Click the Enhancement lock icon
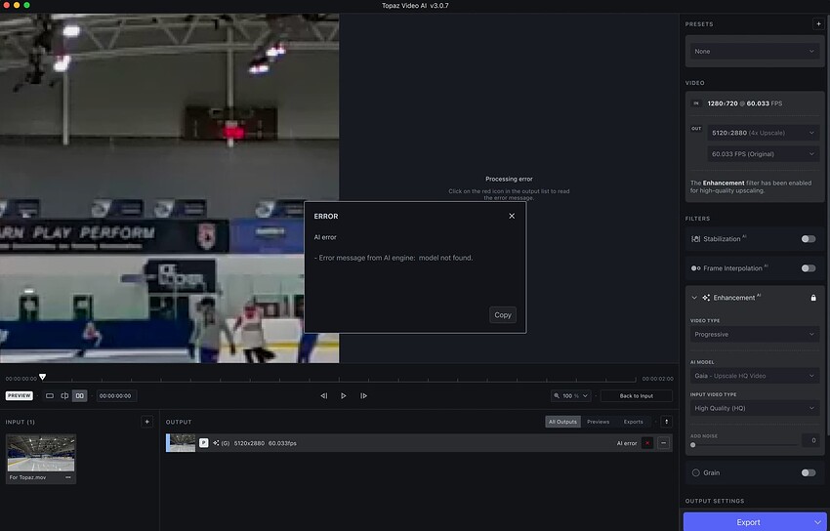 [x=813, y=298]
